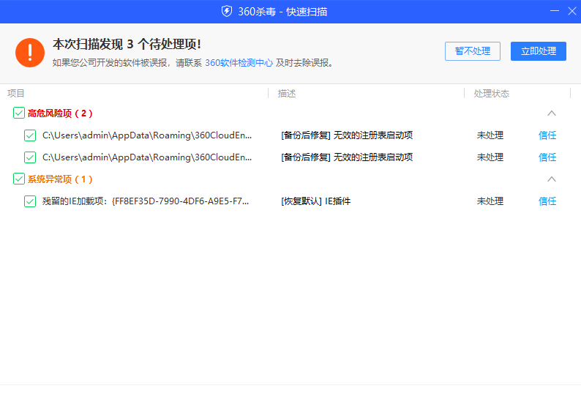Click the 描述 column header
581x399 pixels.
click(x=287, y=94)
